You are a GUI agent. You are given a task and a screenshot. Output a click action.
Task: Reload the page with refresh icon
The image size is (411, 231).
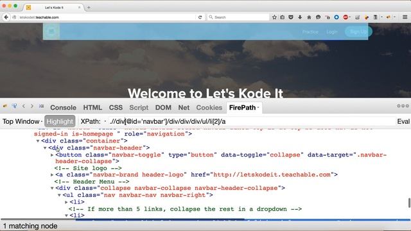tap(200, 17)
